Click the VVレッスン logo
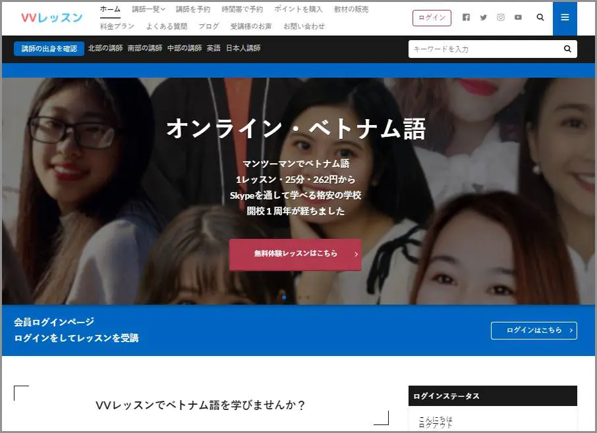Screen dimensions: 597x433 click(52, 18)
